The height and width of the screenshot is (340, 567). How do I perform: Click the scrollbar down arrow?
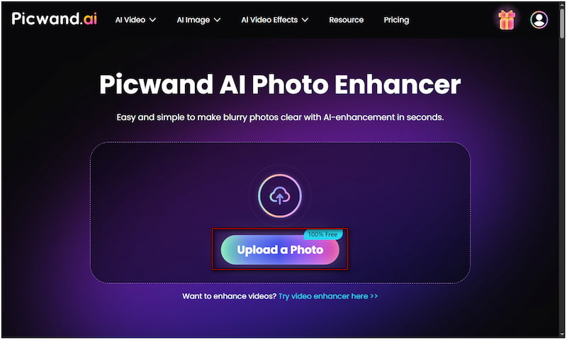pos(562,334)
